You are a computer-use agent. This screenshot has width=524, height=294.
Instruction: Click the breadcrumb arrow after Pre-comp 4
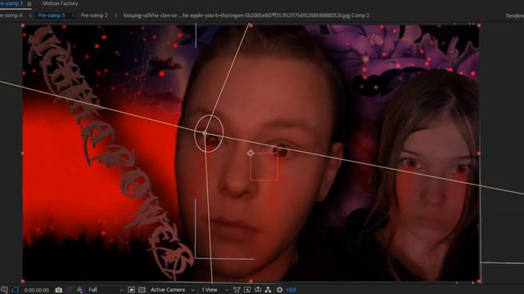click(30, 16)
